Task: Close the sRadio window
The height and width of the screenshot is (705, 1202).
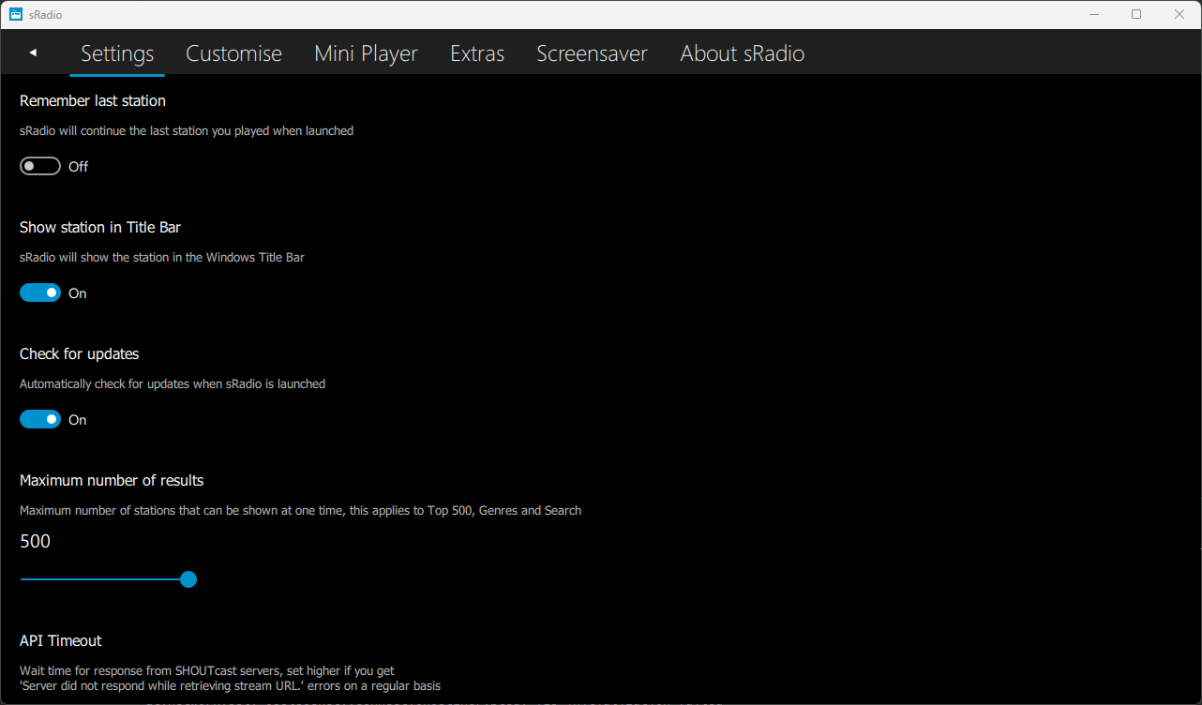Action: (1179, 14)
